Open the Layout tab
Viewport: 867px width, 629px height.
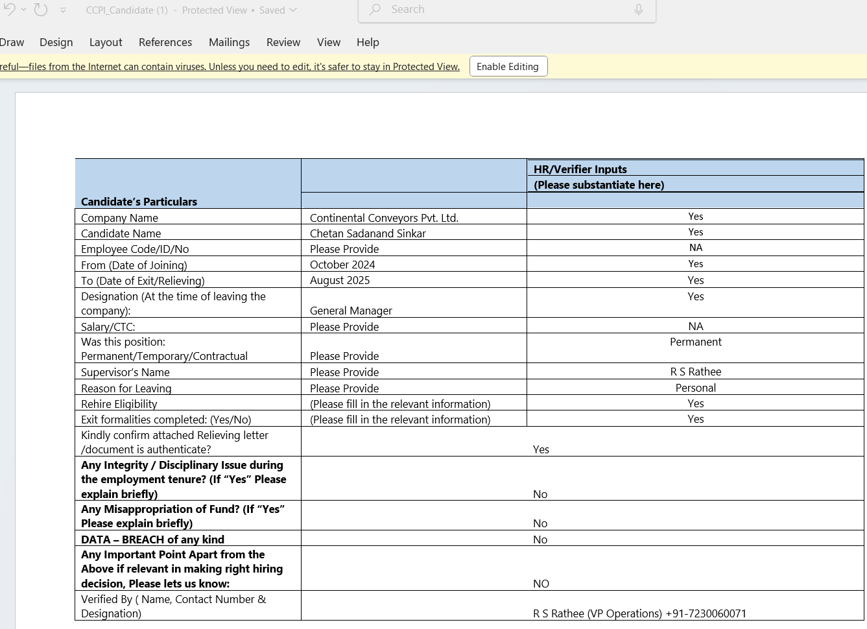coord(106,42)
